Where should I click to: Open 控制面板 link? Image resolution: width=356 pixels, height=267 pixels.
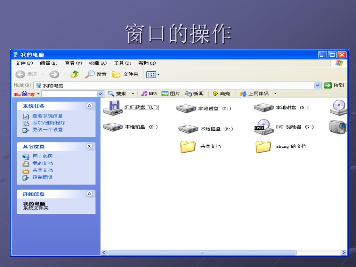click(42, 177)
